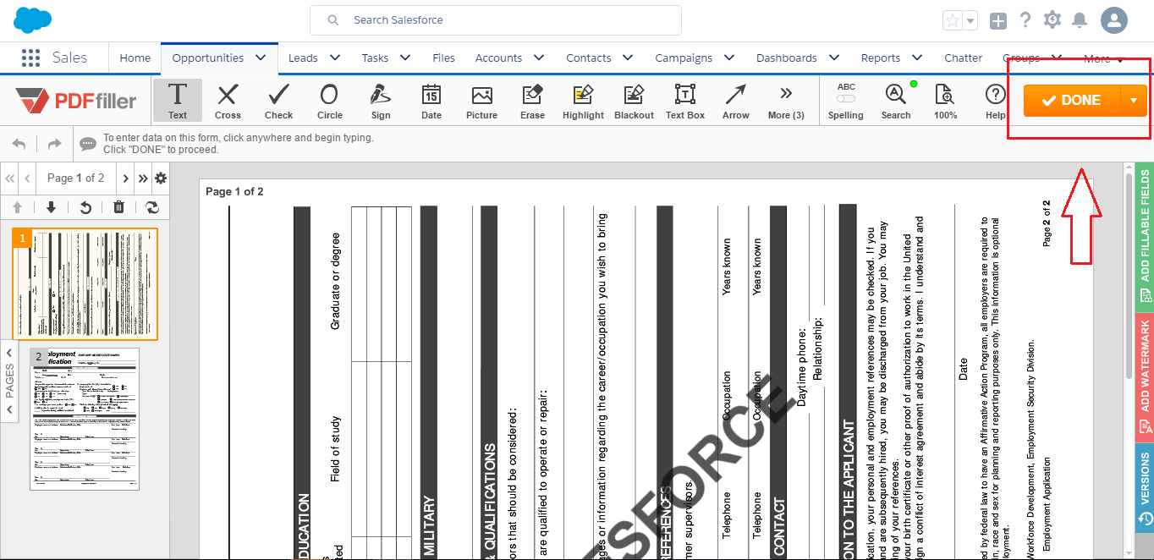Open PDFfiller Help
1154x560 pixels.
point(995,100)
